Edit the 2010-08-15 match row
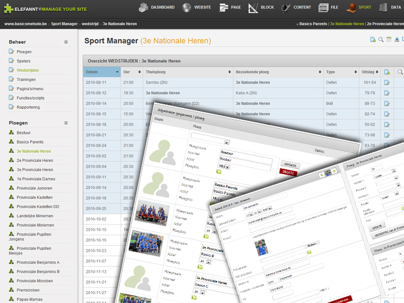 (x=387, y=114)
